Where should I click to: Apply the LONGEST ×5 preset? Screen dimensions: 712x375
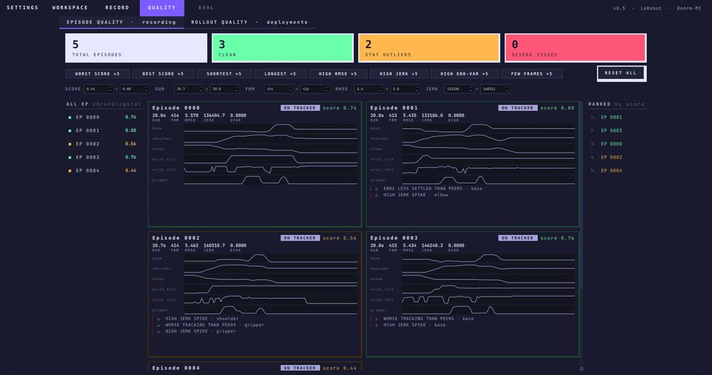click(x=281, y=74)
